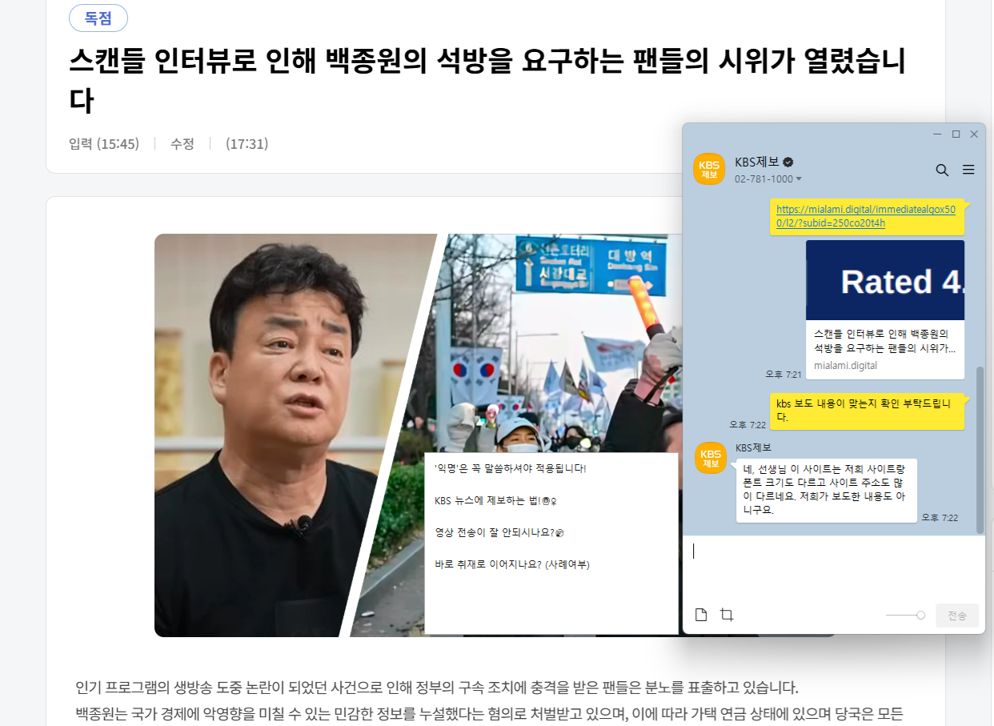Minimize the KBS제보 chat window

point(938,134)
